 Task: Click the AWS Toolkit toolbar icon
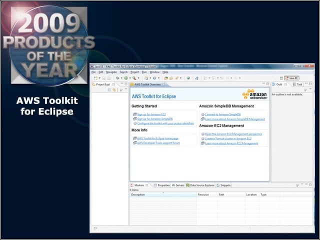[x=196, y=78]
